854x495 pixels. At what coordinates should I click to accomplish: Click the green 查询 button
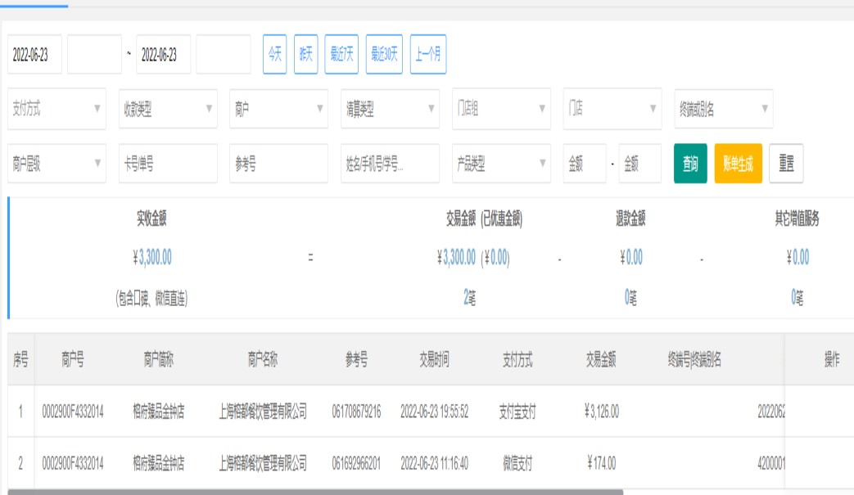coord(690,164)
